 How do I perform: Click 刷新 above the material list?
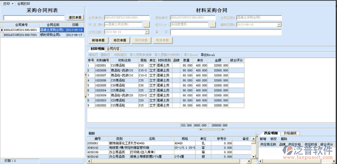pyautogui.click(x=92, y=133)
